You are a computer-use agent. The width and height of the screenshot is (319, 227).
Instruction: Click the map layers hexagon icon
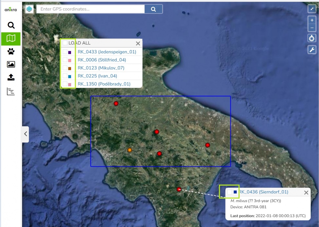[29, 9]
